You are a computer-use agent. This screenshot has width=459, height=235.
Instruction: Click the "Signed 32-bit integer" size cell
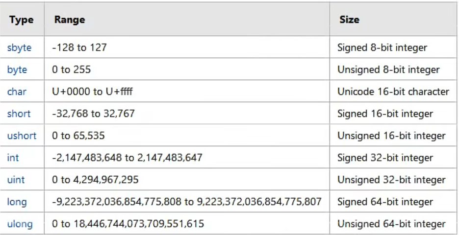click(385, 158)
